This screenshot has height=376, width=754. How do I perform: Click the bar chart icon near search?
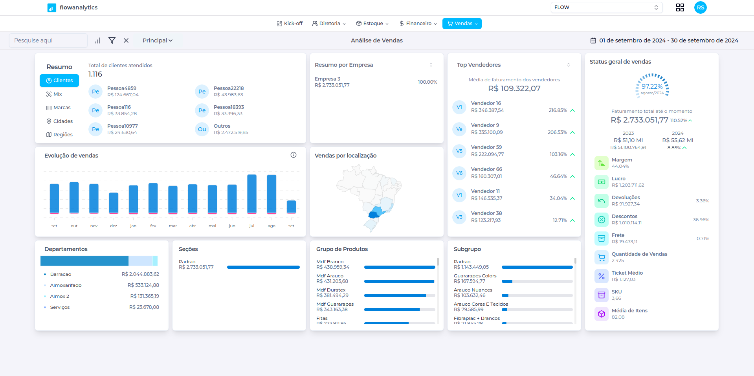[x=98, y=40]
